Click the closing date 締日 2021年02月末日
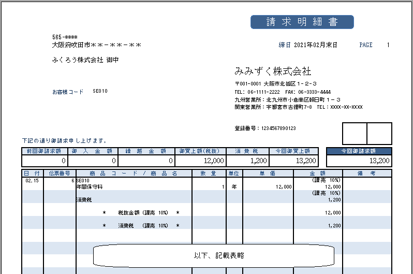The height and width of the screenshot is (274, 413). coord(308,45)
